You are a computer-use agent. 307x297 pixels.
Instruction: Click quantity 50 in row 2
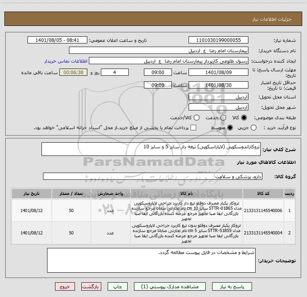point(71,233)
